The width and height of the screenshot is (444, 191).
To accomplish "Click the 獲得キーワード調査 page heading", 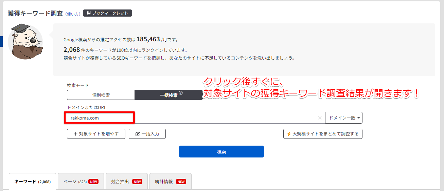I will click(35, 13).
